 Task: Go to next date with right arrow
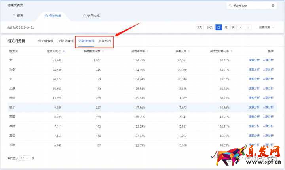click(x=248, y=27)
